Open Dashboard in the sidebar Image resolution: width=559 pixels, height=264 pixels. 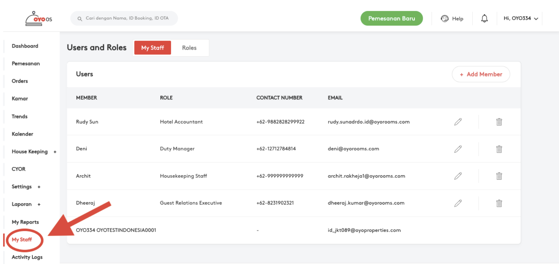click(25, 46)
